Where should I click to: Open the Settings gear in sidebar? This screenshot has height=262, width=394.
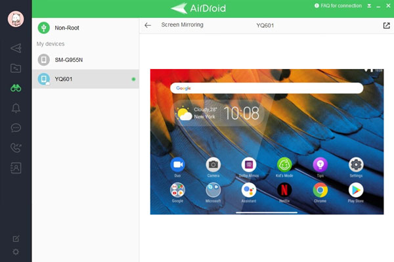click(x=16, y=251)
